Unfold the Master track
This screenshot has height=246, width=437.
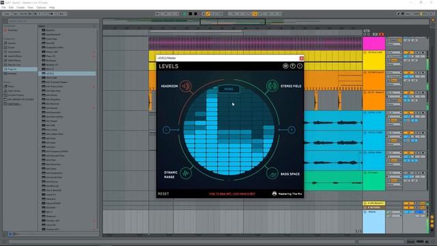[x=365, y=212]
